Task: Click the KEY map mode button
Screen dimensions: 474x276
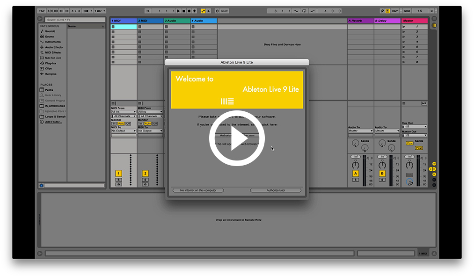Action: click(395, 11)
